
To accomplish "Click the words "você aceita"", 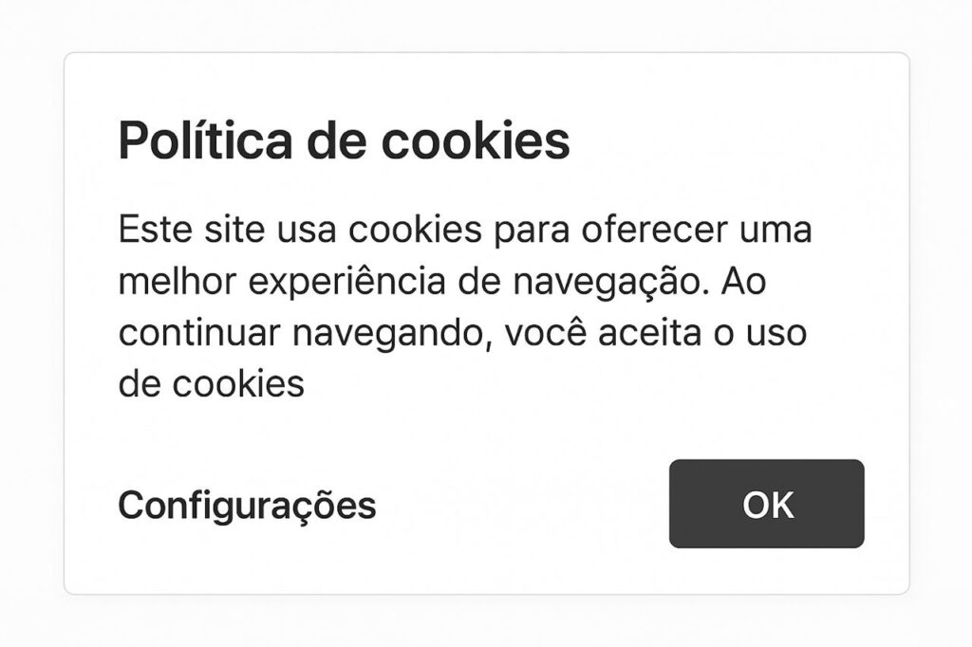I will [603, 332].
